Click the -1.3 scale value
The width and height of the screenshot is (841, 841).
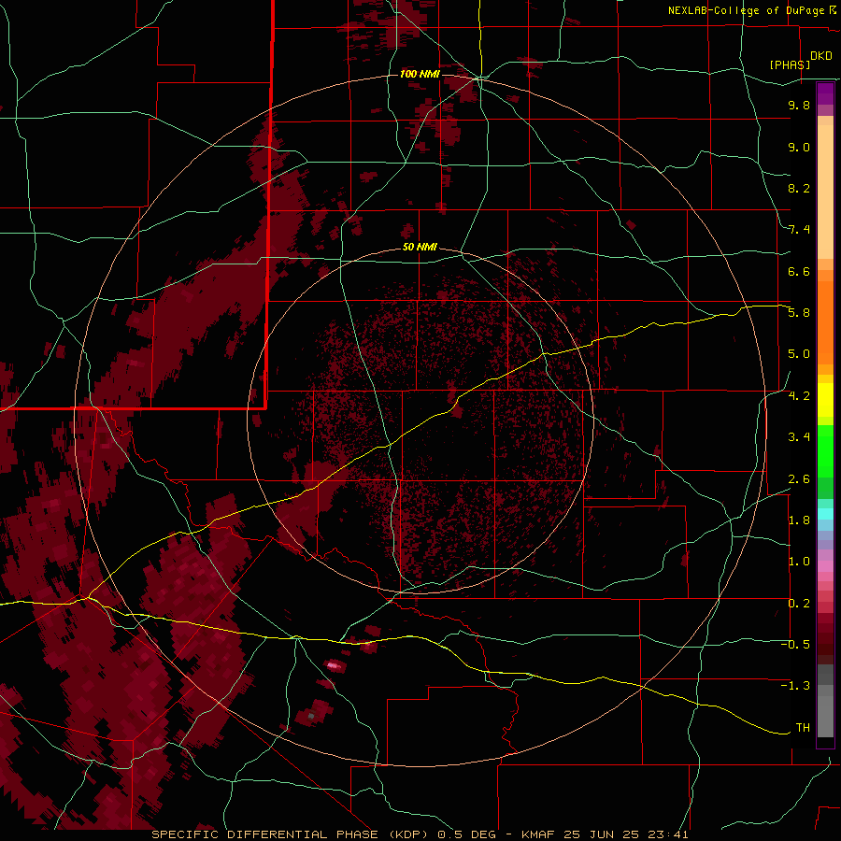pyautogui.click(x=795, y=686)
